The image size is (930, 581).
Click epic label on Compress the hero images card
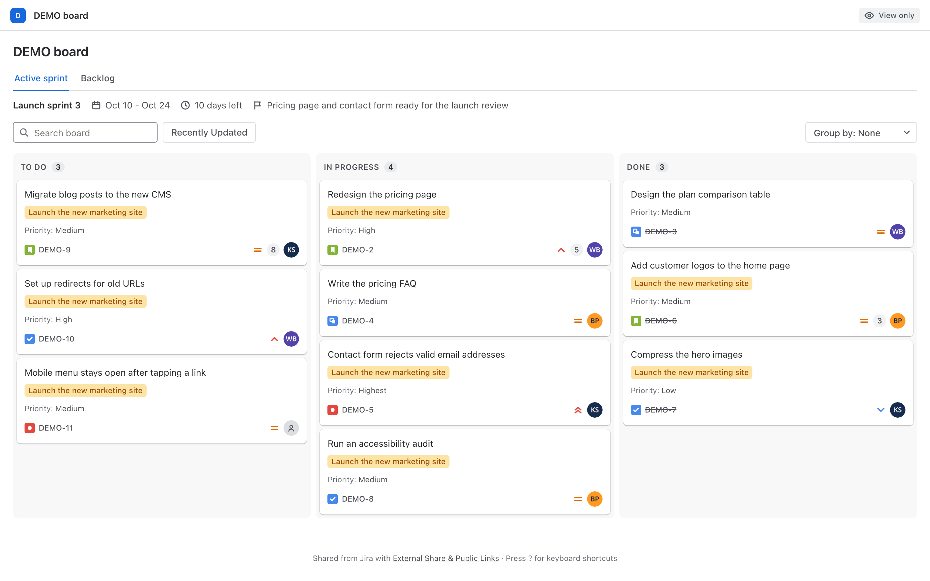pos(692,373)
